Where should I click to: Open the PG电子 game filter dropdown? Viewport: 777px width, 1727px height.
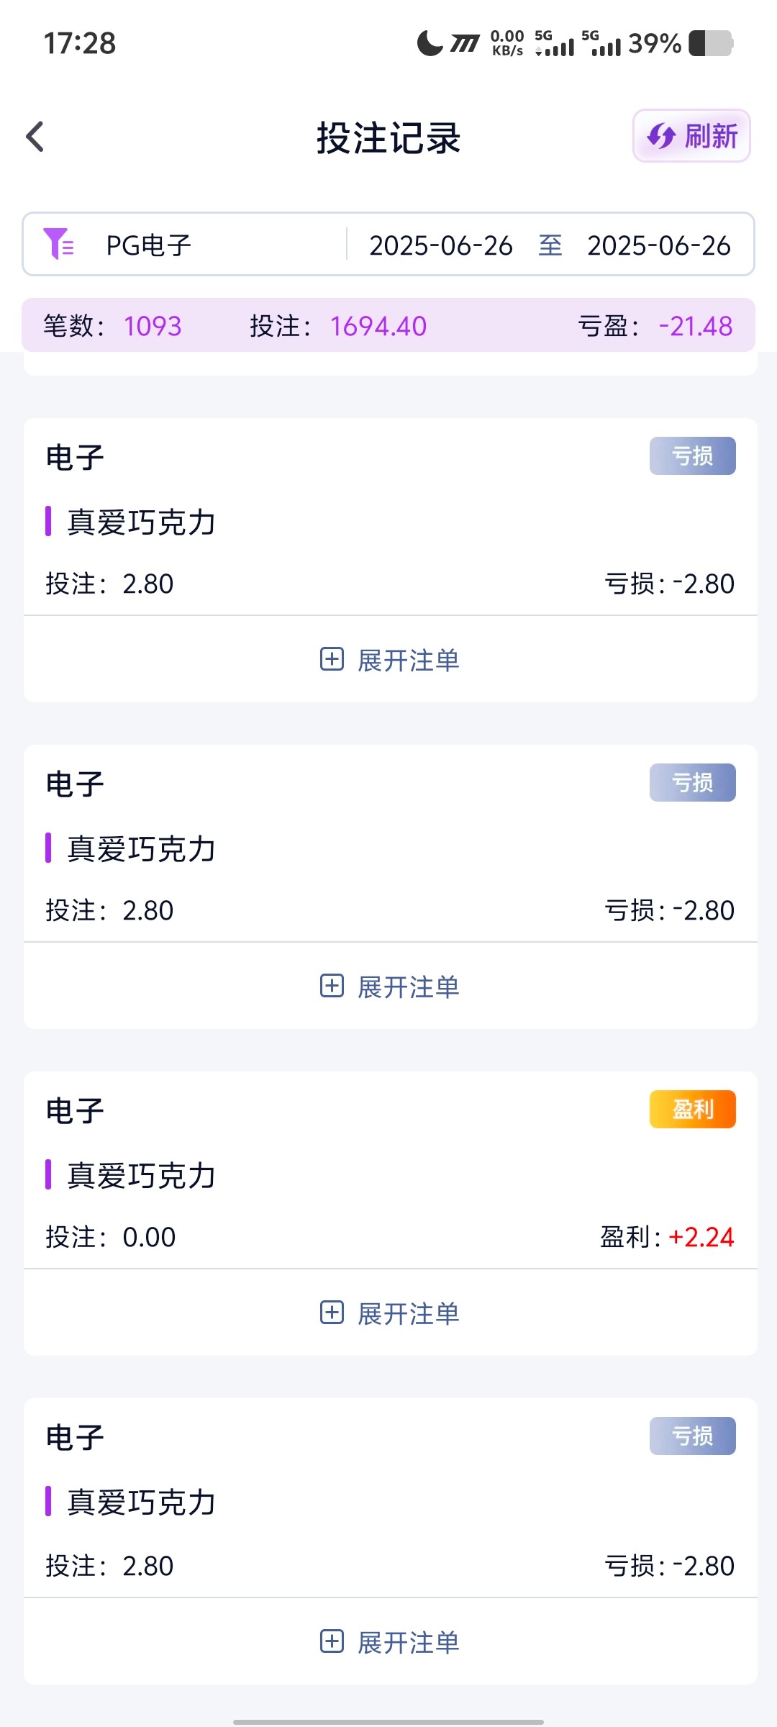[148, 245]
